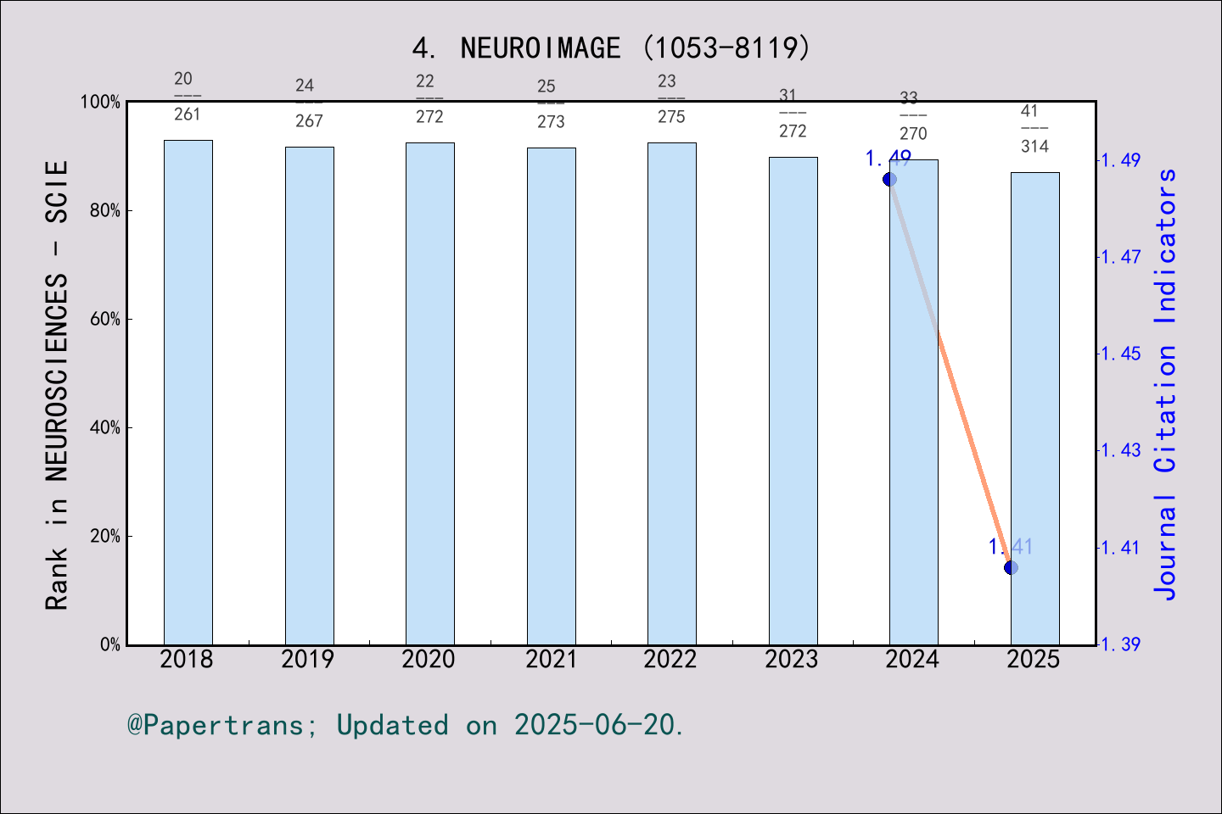This screenshot has height=814, width=1222.
Task: Click the 100% left axis tick label
Action: 100,102
